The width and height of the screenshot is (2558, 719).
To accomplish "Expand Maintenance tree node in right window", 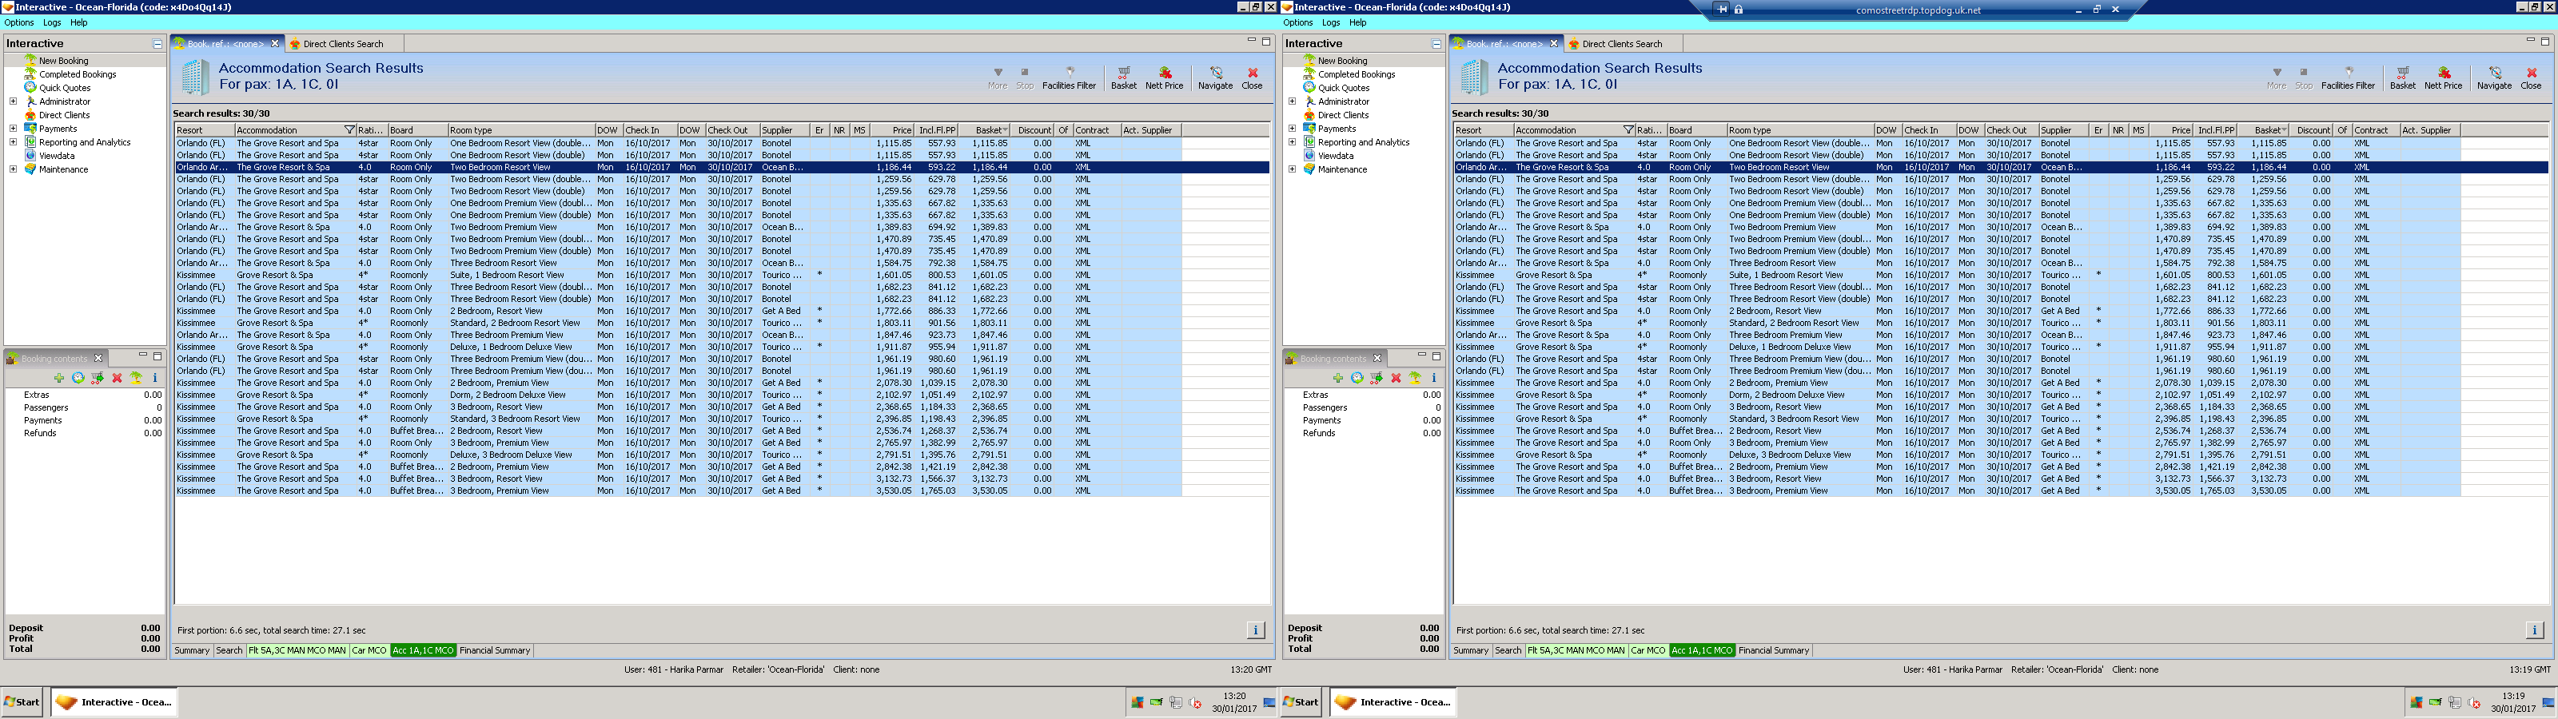I will tap(1292, 169).
